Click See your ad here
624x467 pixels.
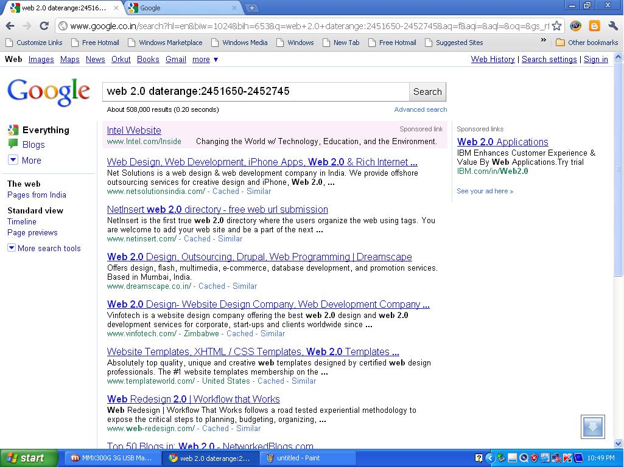point(485,191)
